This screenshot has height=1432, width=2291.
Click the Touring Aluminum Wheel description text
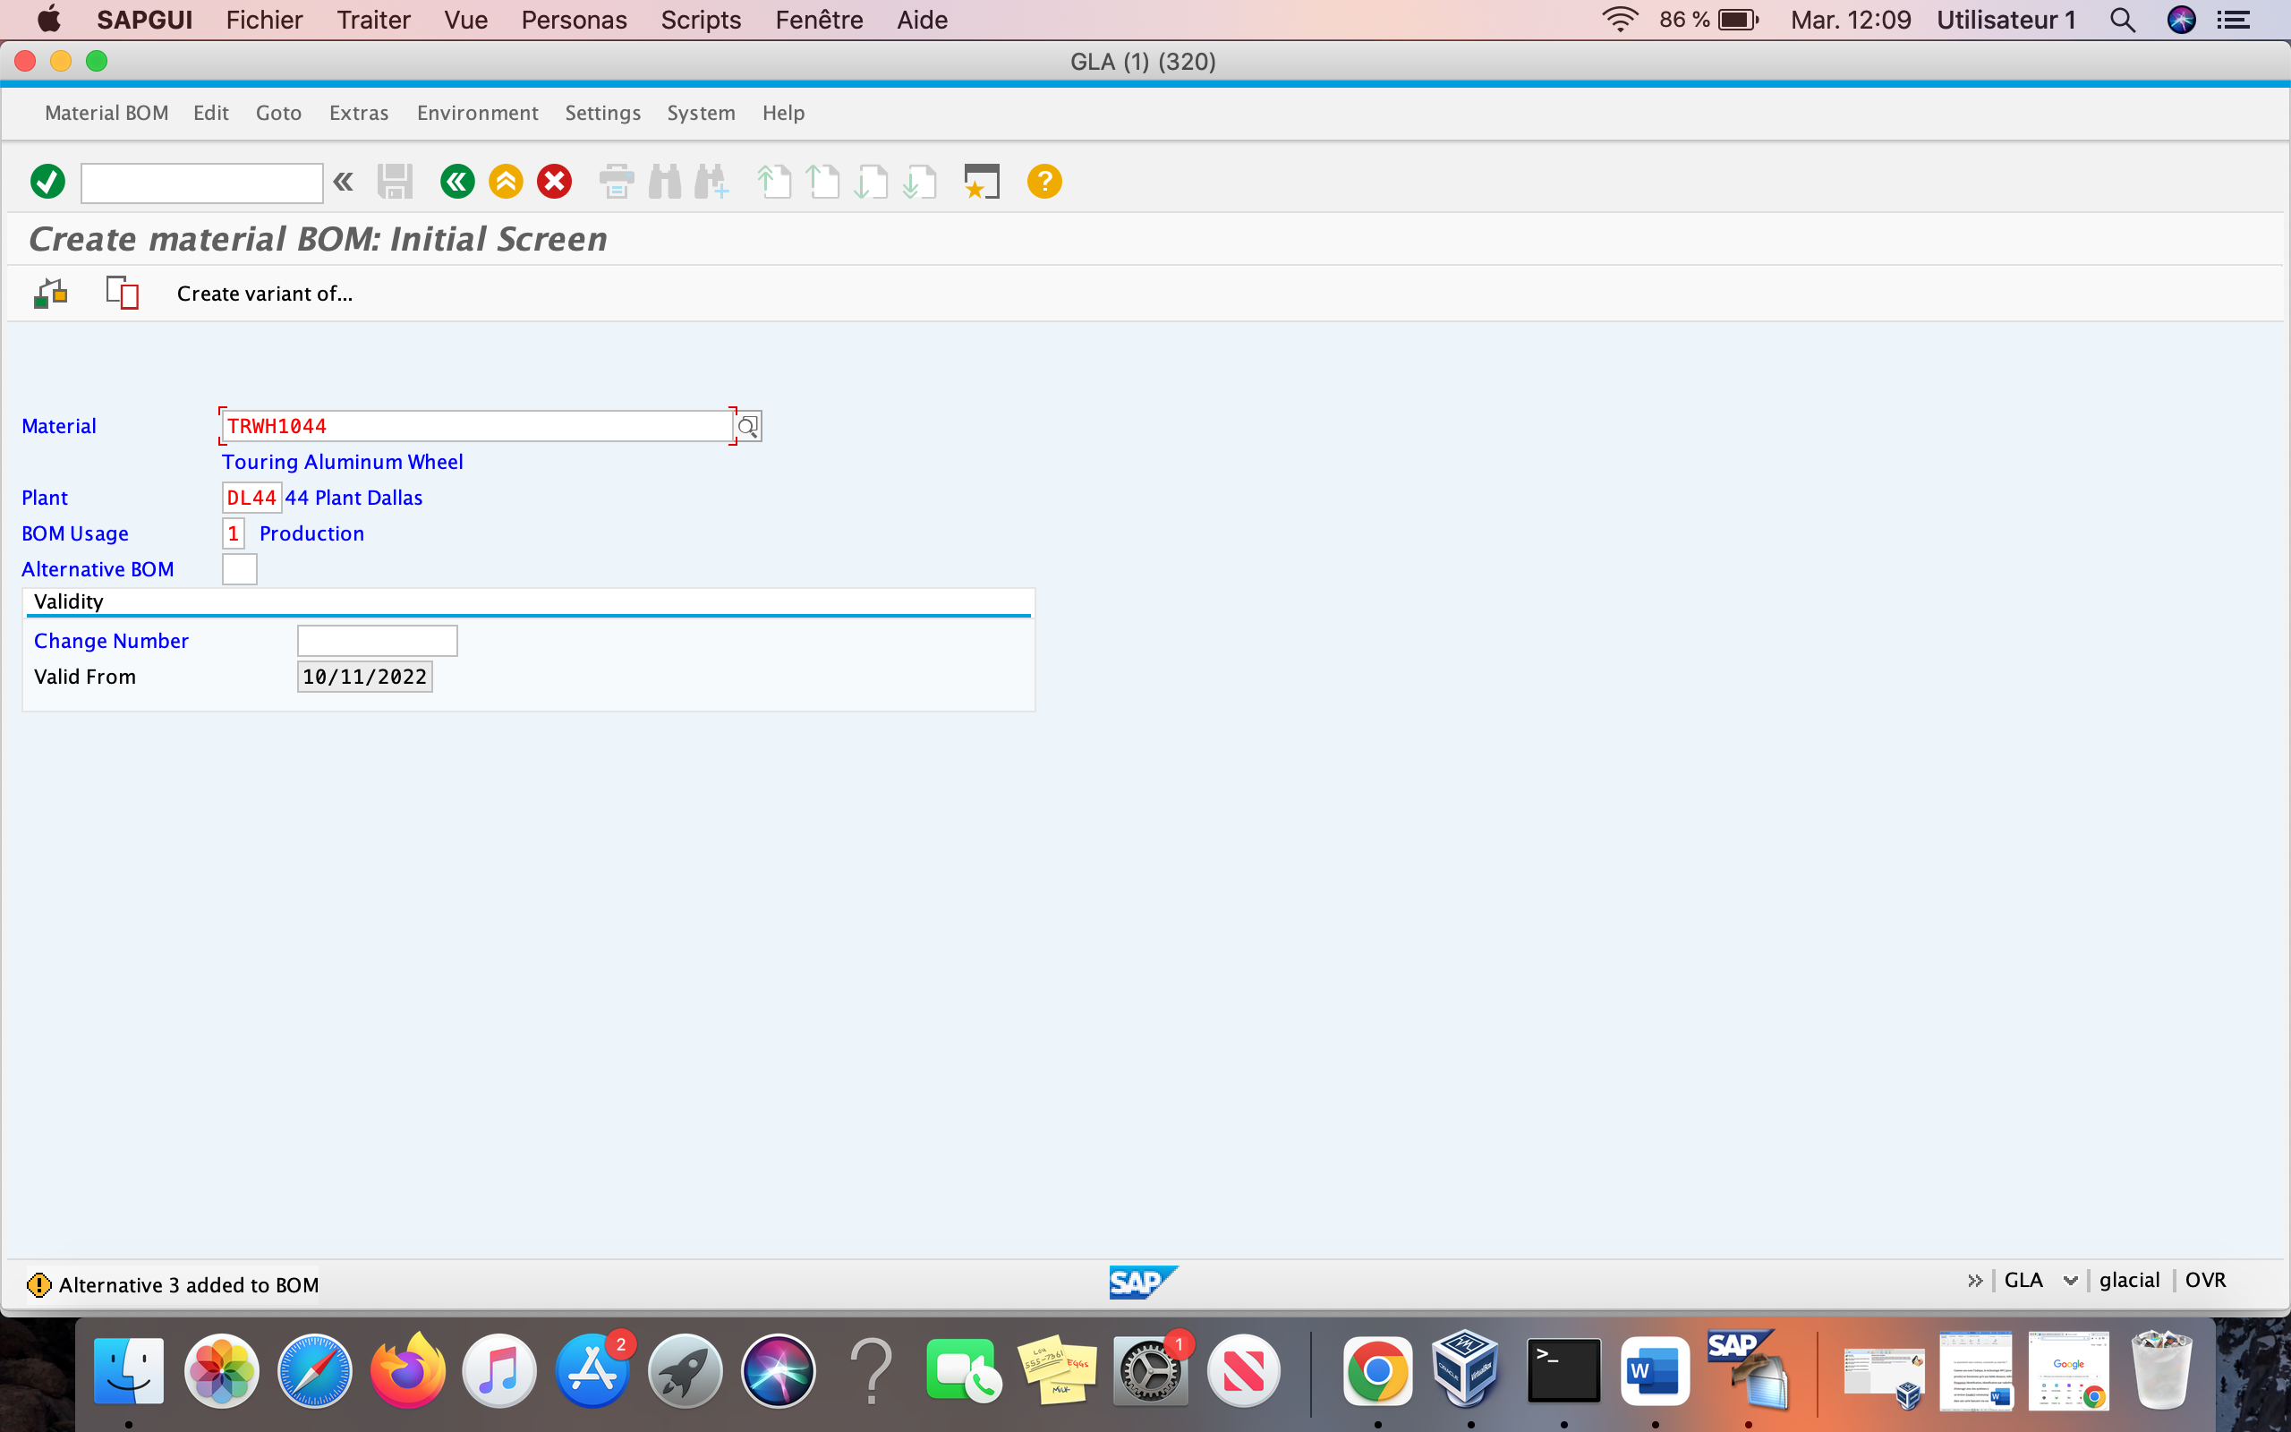(342, 462)
